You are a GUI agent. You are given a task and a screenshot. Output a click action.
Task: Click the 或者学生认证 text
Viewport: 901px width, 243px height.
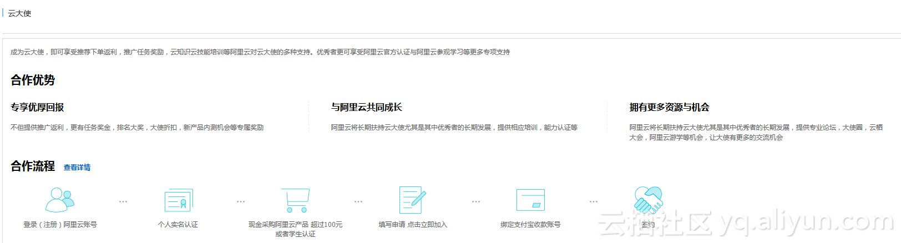[295, 234]
